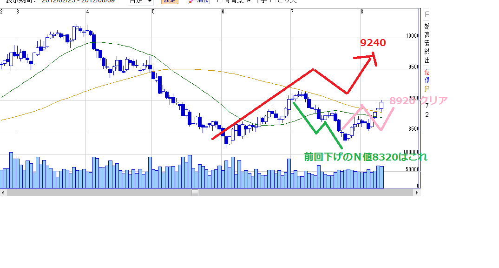Click the month 7 marker on time axis
Screen dimensions: 499x268
click(292, 12)
